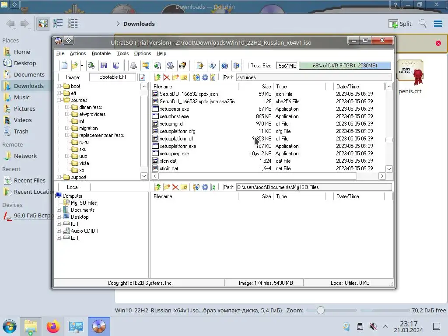Expand the uup folder node
The height and width of the screenshot is (336, 448).
point(67,156)
